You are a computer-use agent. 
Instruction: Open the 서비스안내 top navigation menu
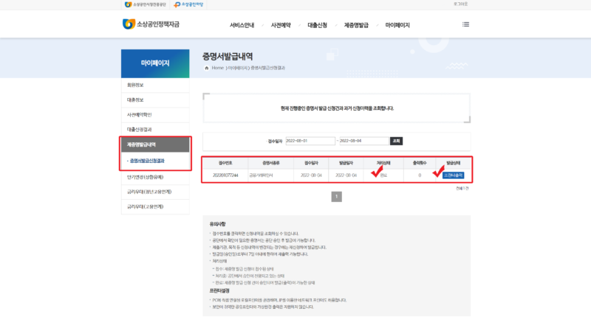(242, 25)
